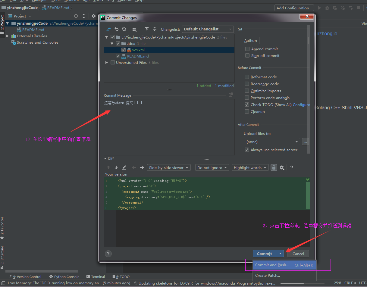Uncheck Check TODO (Show All) option
The width and height of the screenshot is (367, 287).
(x=247, y=105)
